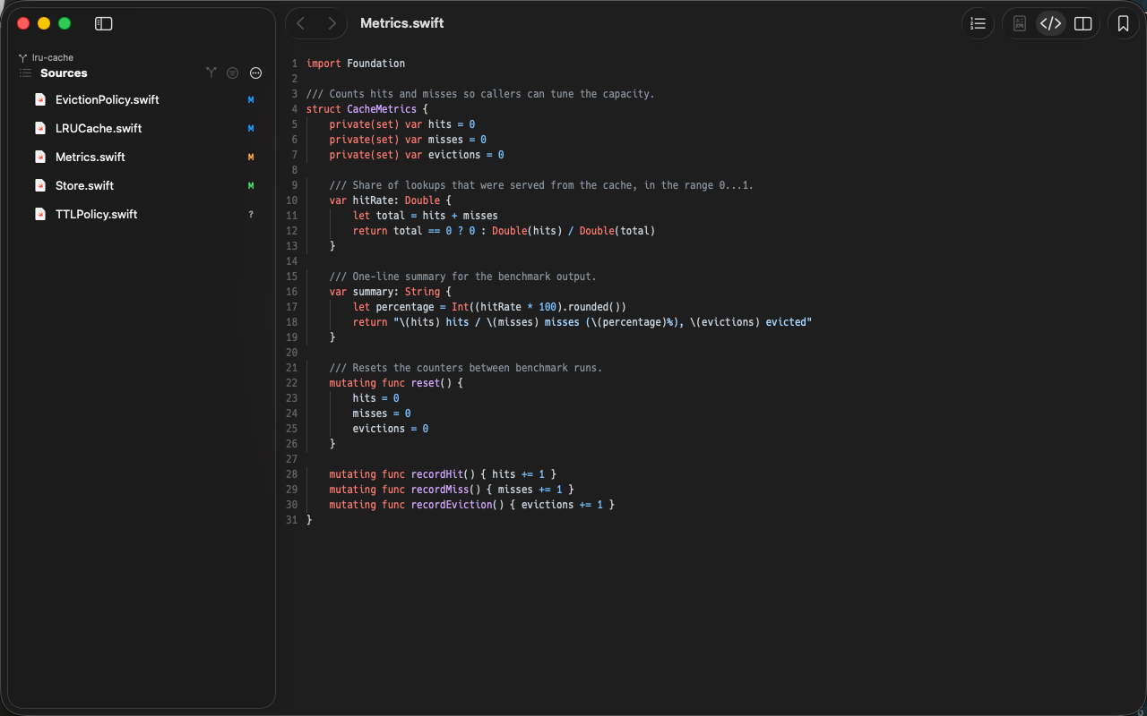The height and width of the screenshot is (716, 1147).
Task: Click the 'private(set) var misses = 0' line
Action: pos(408,140)
